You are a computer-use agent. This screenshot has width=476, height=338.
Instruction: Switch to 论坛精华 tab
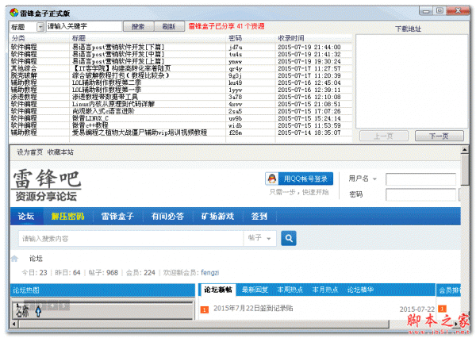[360, 290]
